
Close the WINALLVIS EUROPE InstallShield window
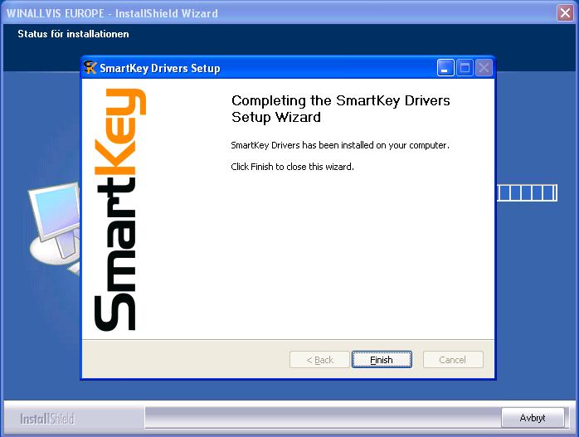(x=566, y=13)
